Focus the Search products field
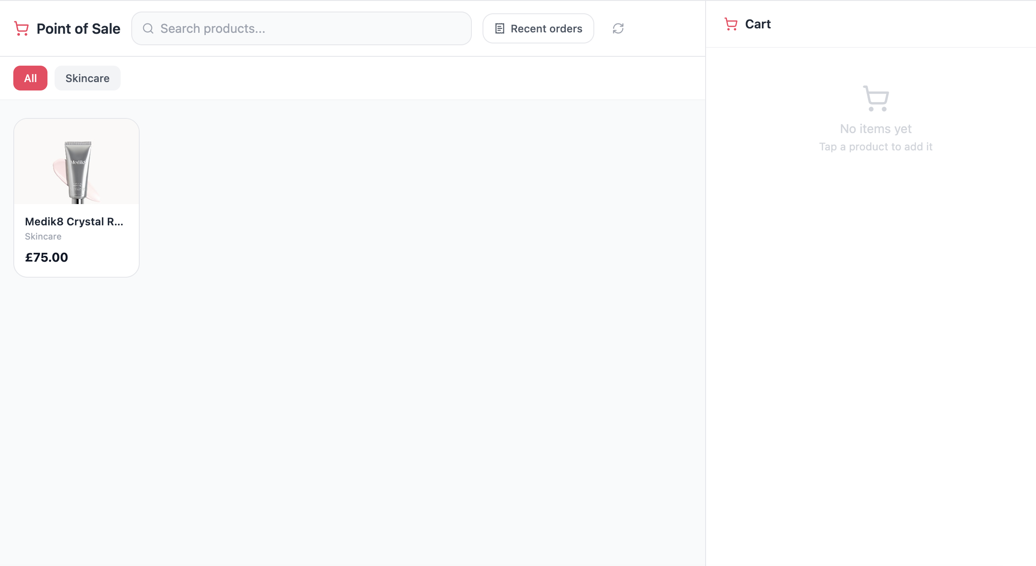 click(301, 28)
